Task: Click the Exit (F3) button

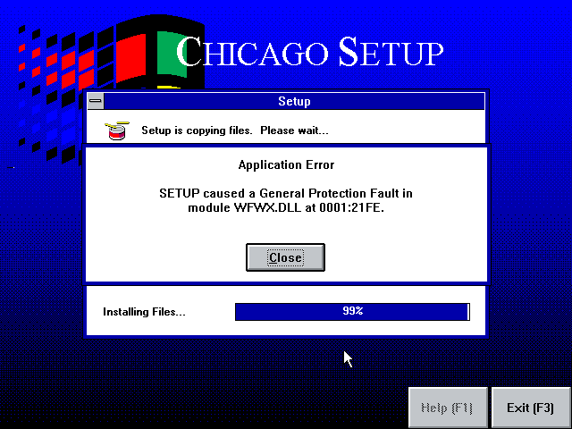Action: (x=530, y=408)
